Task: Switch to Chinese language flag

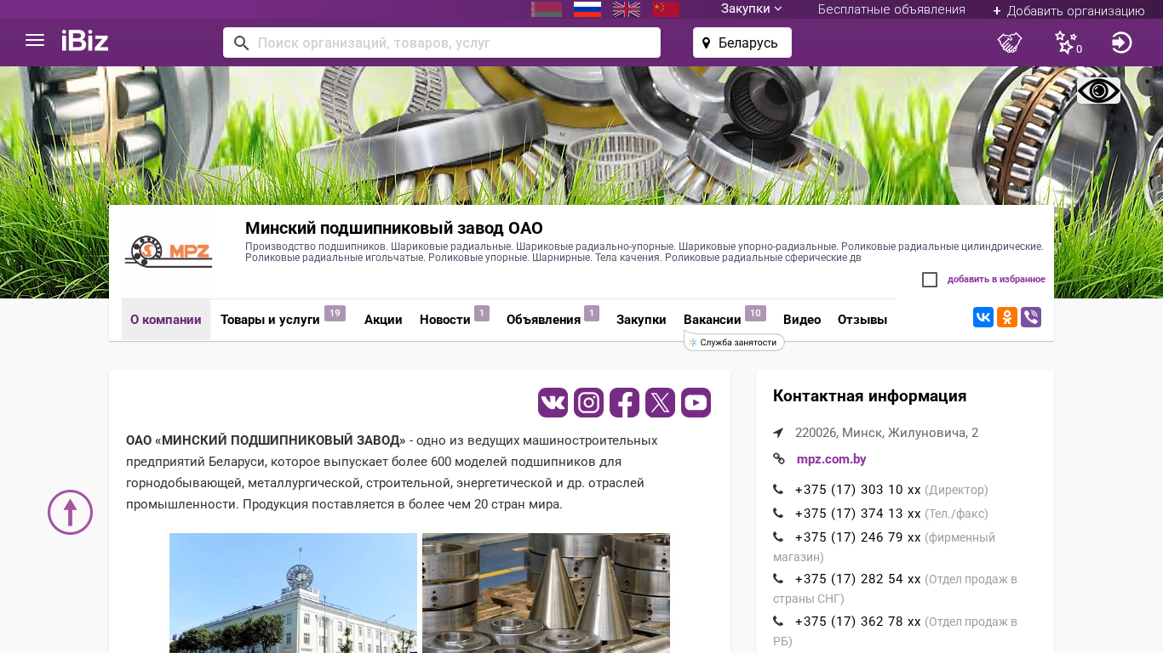Action: (666, 9)
